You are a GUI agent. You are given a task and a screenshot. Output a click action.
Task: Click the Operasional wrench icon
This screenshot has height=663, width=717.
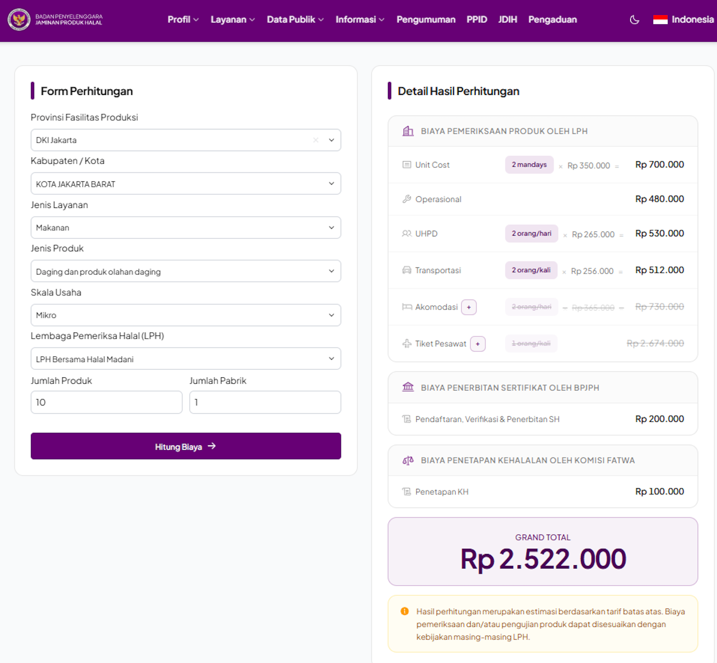407,199
